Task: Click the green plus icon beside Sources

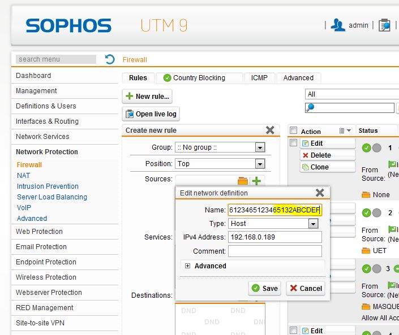Action: pyautogui.click(x=256, y=181)
